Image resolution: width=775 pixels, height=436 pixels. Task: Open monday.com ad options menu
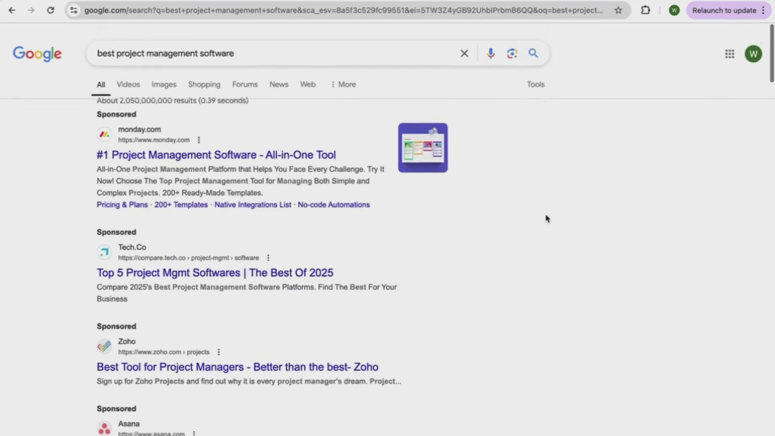tap(199, 140)
